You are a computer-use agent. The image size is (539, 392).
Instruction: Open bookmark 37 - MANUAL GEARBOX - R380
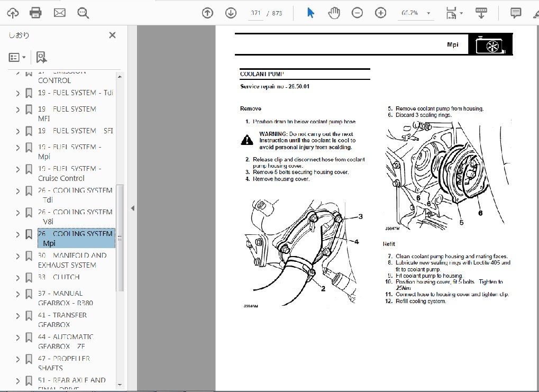pos(65,298)
